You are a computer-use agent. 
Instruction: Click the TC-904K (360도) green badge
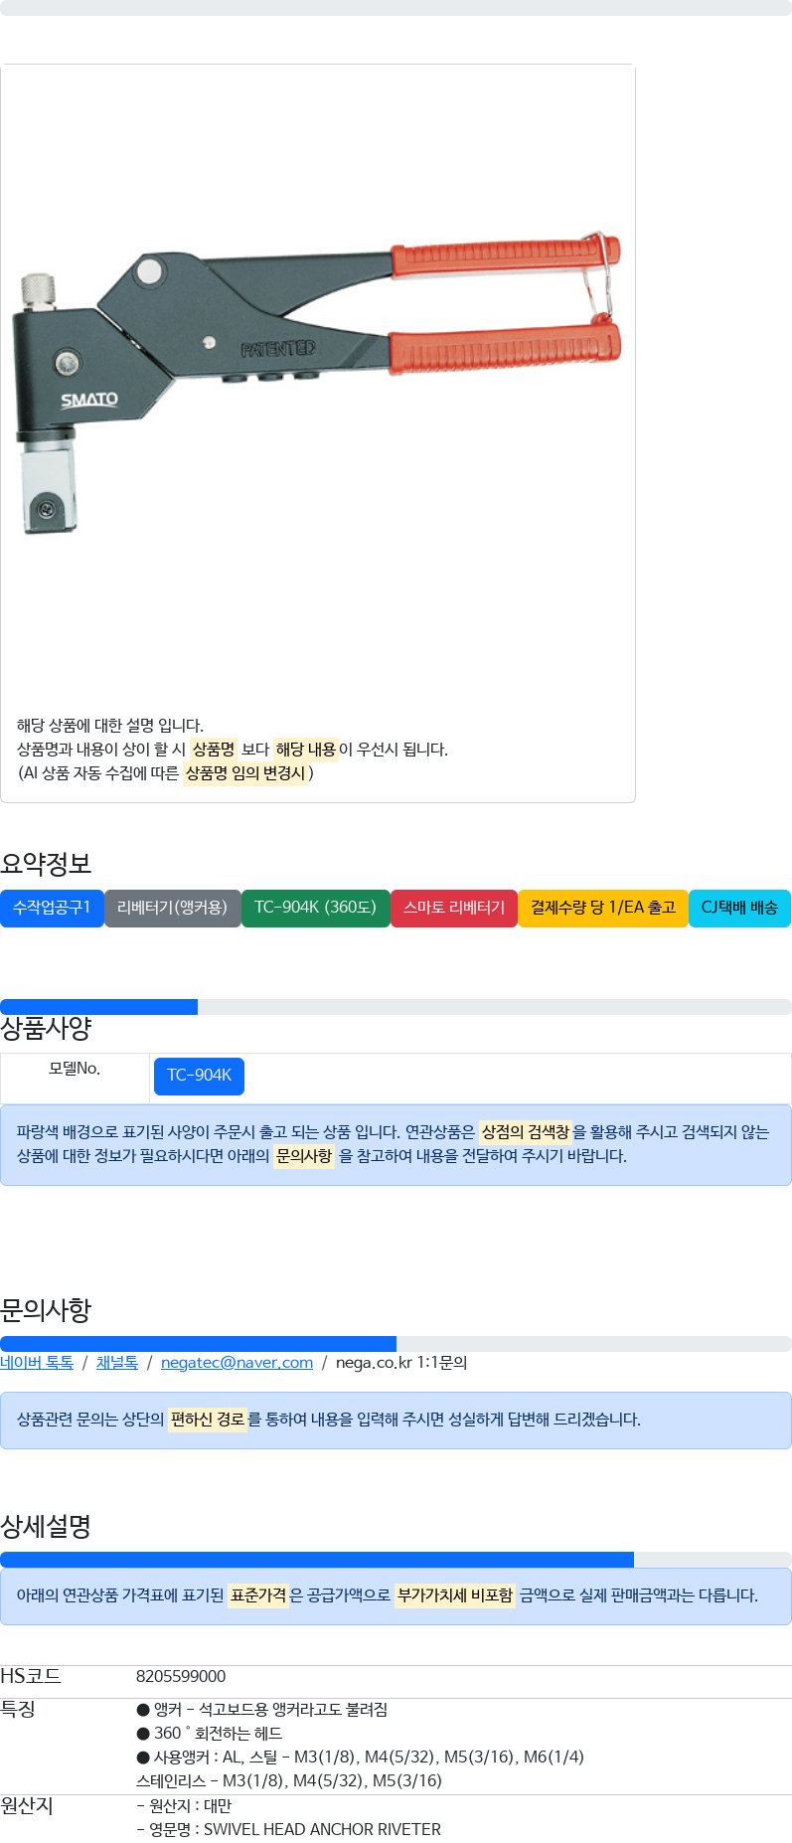tap(315, 908)
